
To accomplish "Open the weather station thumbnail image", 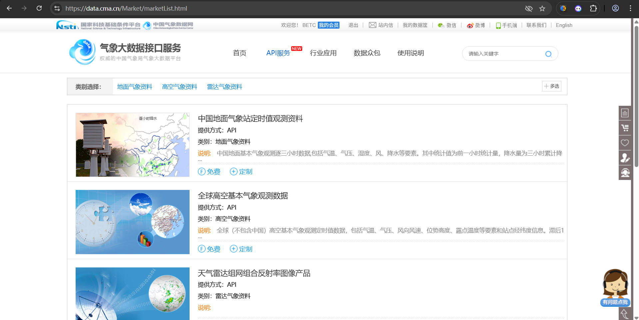I will tap(133, 145).
